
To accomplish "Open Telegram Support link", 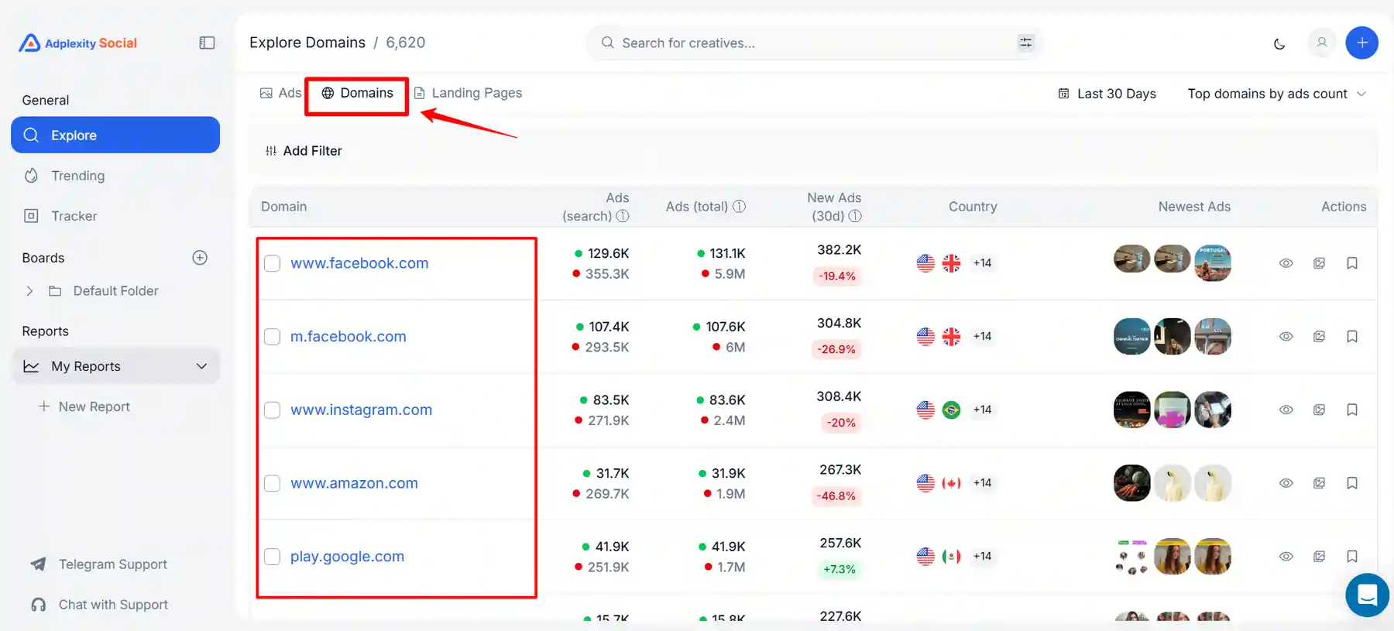I will [99, 564].
